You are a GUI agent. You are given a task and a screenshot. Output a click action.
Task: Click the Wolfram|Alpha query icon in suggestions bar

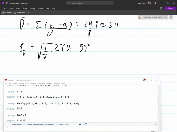pyautogui.click(x=74, y=124)
